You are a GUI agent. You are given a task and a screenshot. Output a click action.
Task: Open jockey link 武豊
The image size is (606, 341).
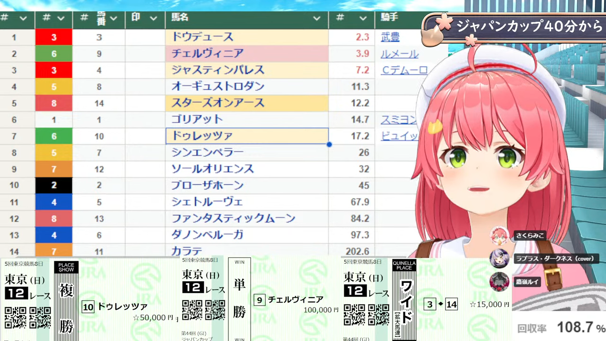point(390,37)
